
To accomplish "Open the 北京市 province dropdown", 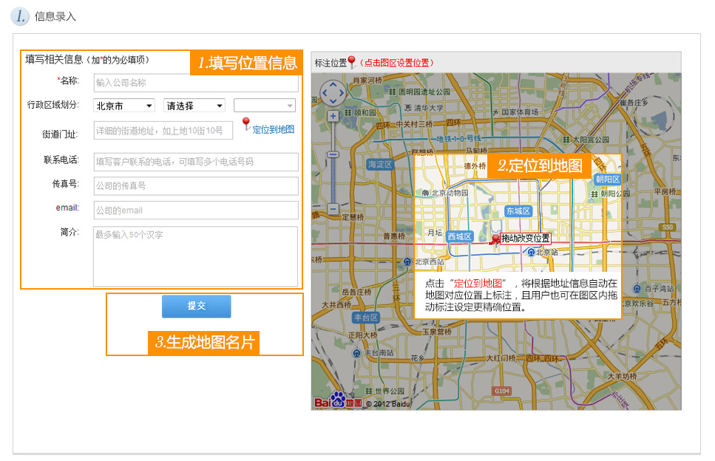I will 124,106.
